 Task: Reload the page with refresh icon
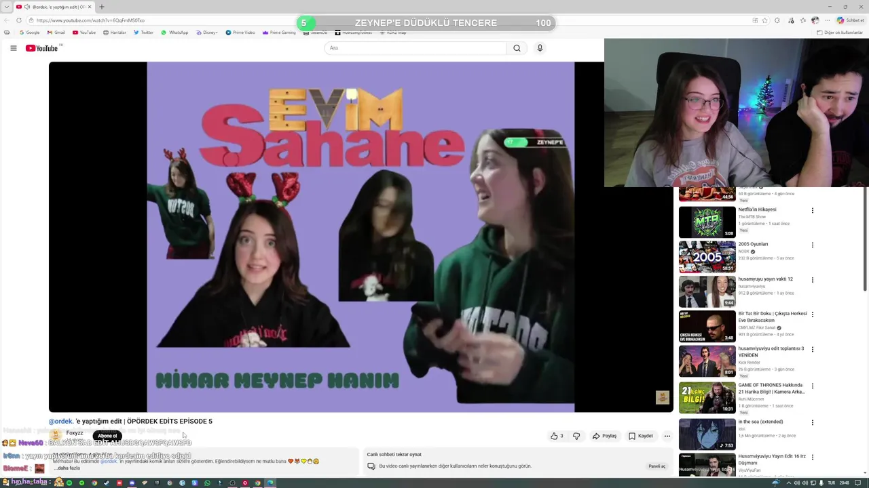[x=19, y=20]
